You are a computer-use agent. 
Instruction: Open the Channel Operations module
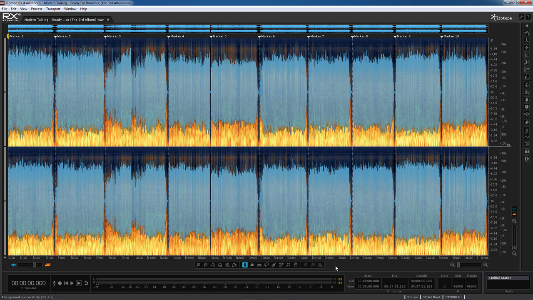click(527, 144)
